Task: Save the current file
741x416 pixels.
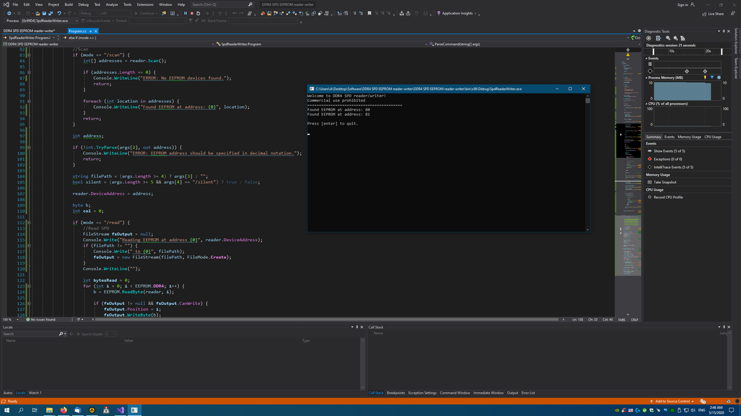Action: coord(44,13)
